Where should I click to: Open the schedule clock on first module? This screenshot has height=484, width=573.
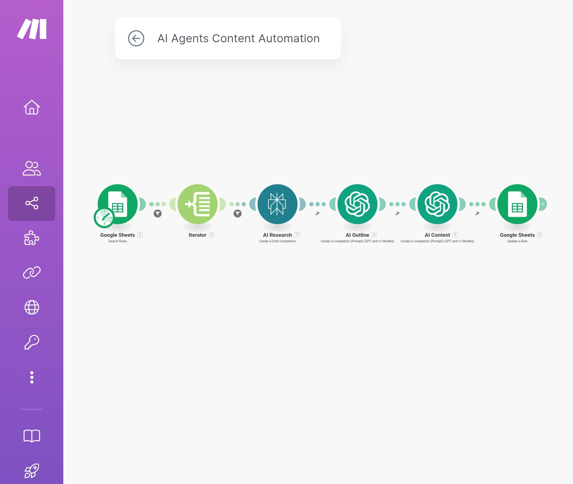(x=104, y=218)
